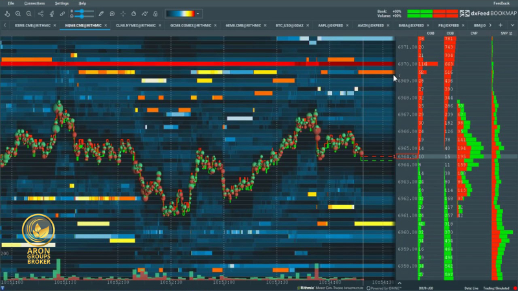Enable the crosshair tool
This screenshot has height=291, width=518.
click(123, 14)
